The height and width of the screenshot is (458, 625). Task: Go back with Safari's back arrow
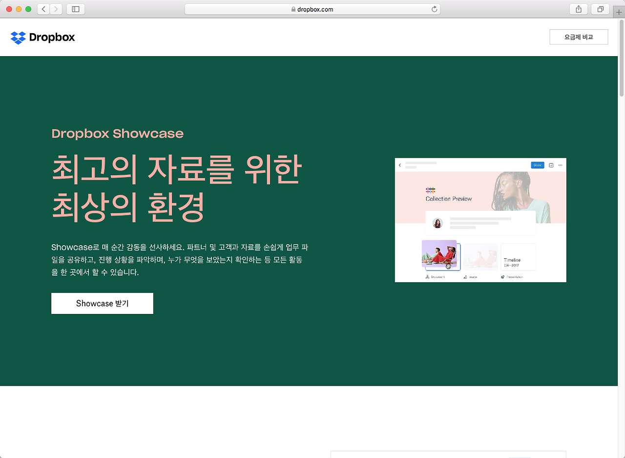(x=43, y=9)
